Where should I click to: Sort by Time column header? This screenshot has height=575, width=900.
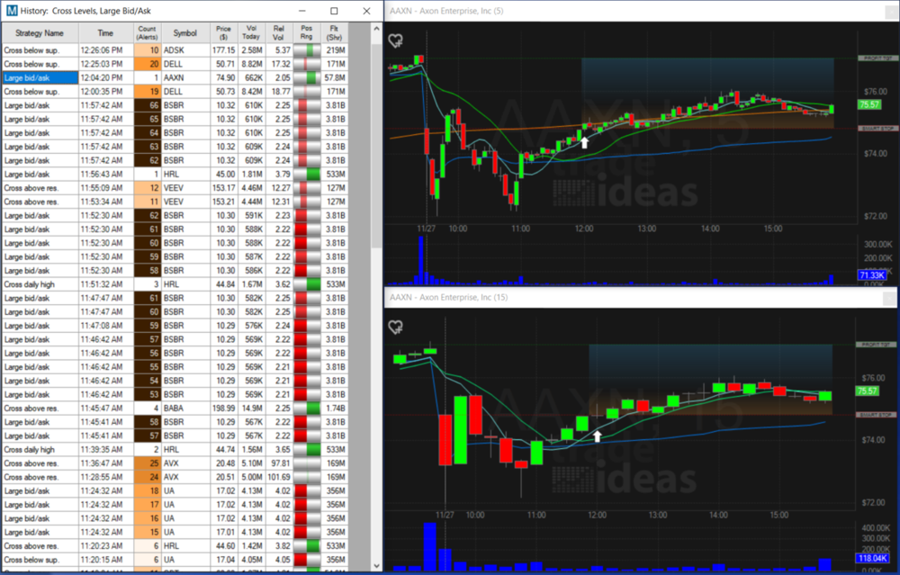tap(105, 33)
